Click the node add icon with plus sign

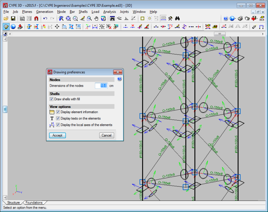(x=126, y=27)
